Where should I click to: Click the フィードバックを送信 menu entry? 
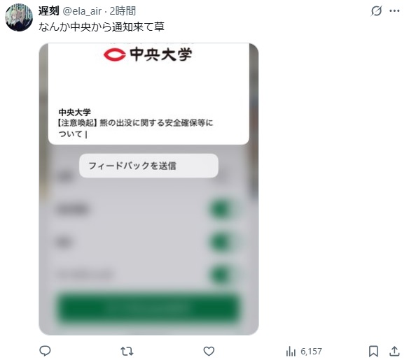[148, 166]
